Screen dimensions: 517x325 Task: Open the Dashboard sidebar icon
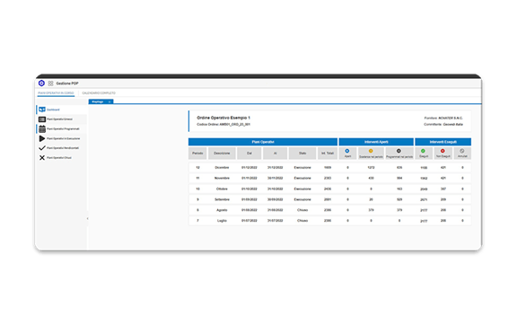(42, 110)
